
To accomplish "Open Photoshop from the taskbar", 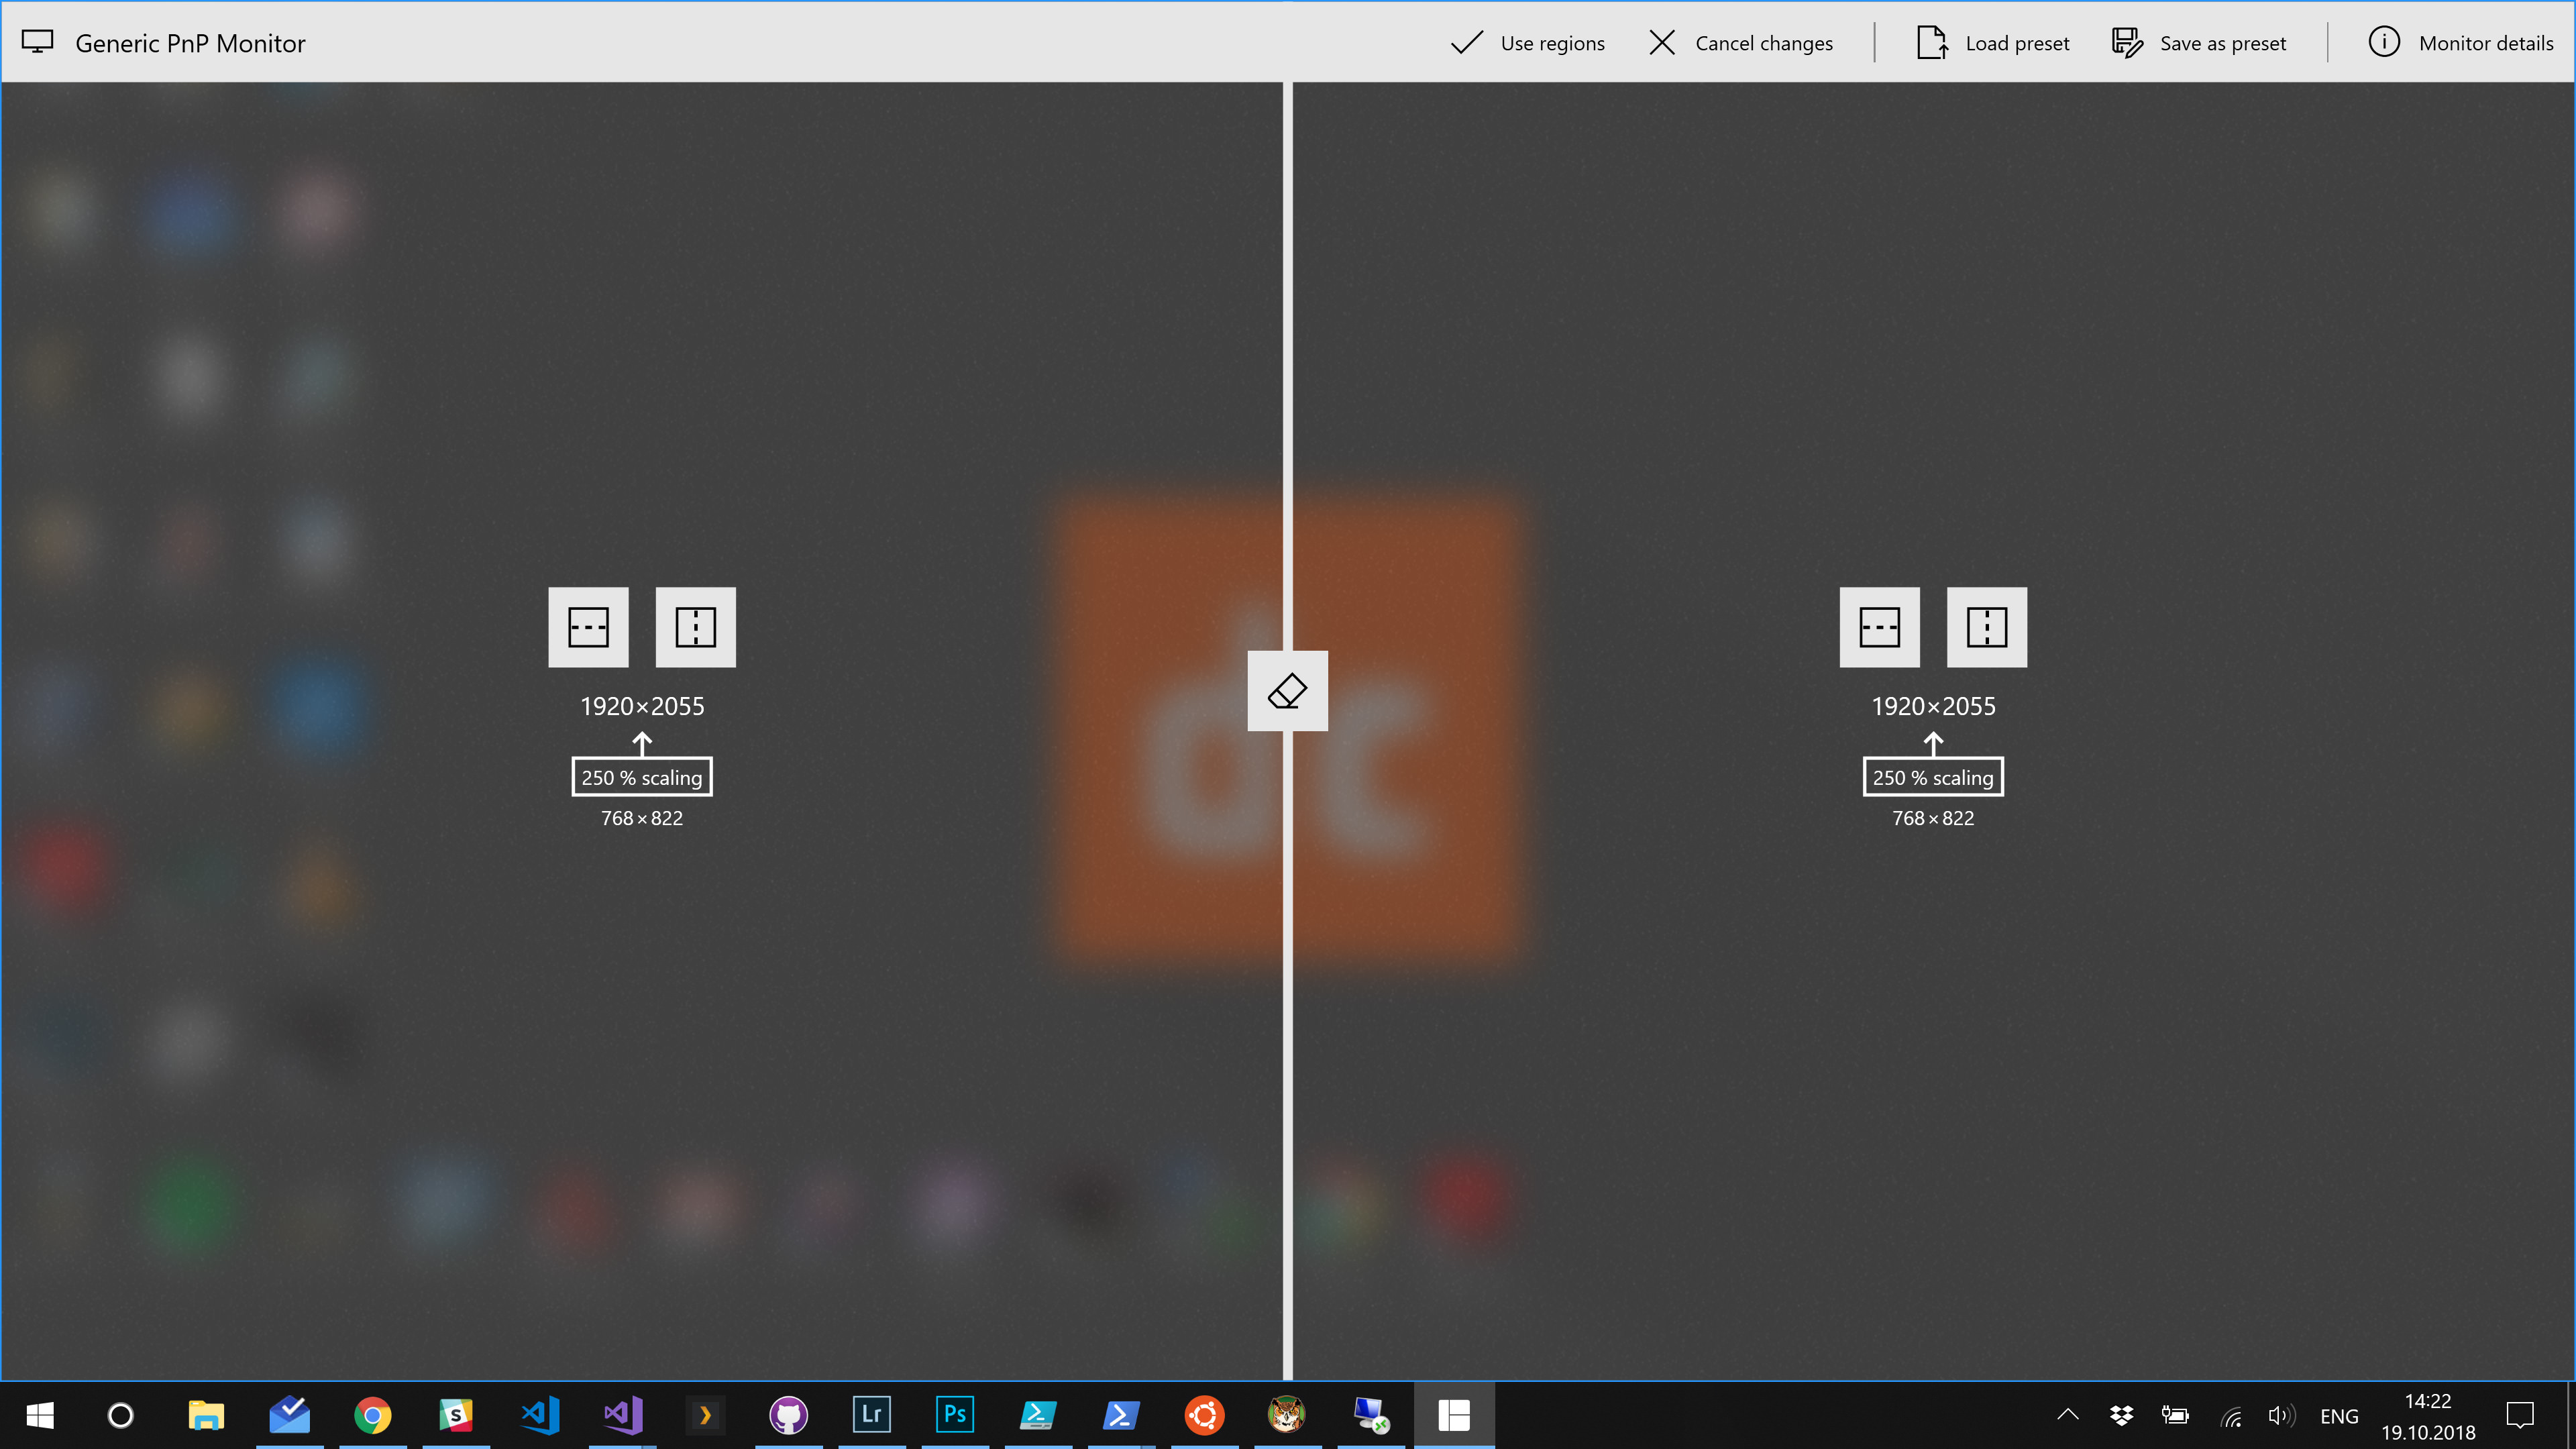I will [954, 1415].
